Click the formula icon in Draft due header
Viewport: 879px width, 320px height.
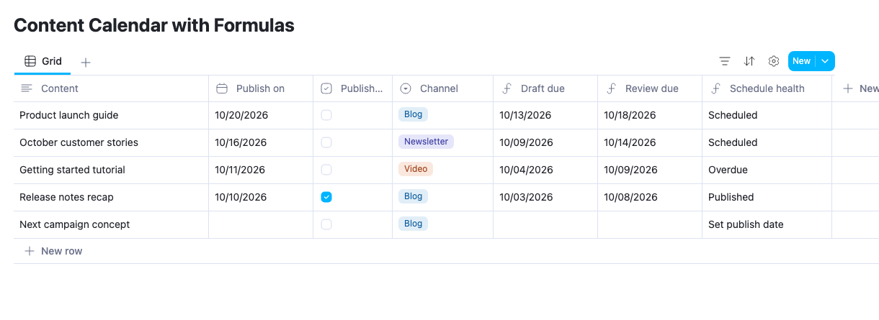coord(507,88)
